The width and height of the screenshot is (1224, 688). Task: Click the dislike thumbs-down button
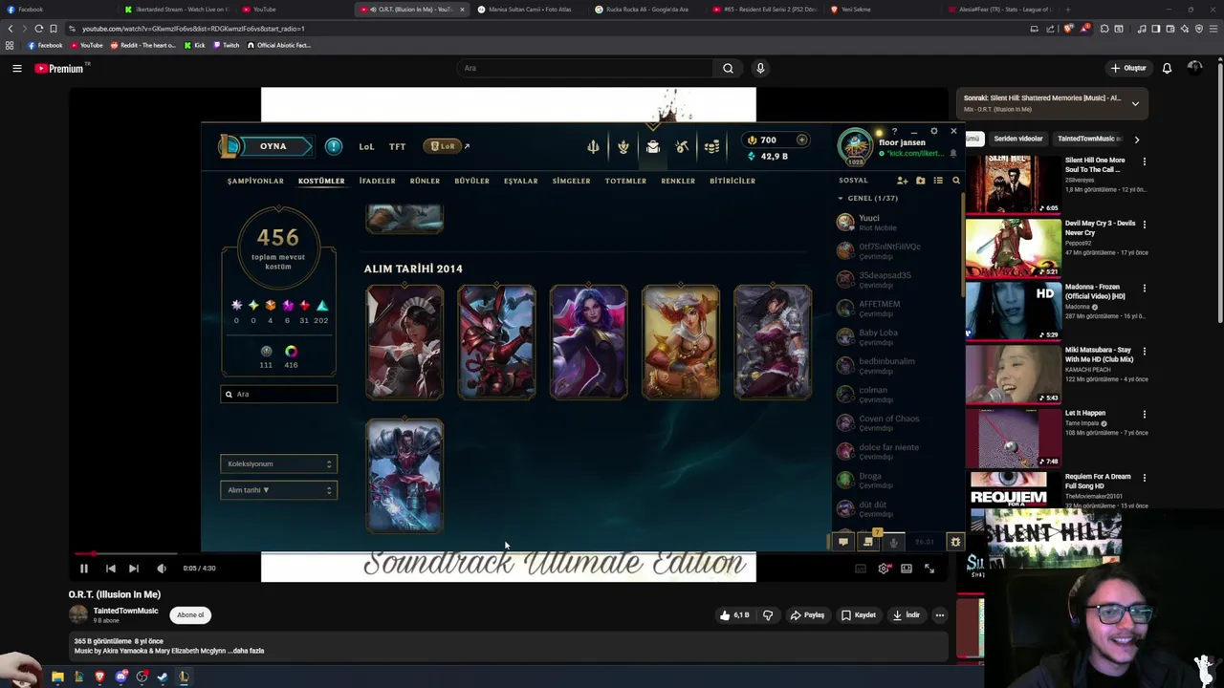768,615
